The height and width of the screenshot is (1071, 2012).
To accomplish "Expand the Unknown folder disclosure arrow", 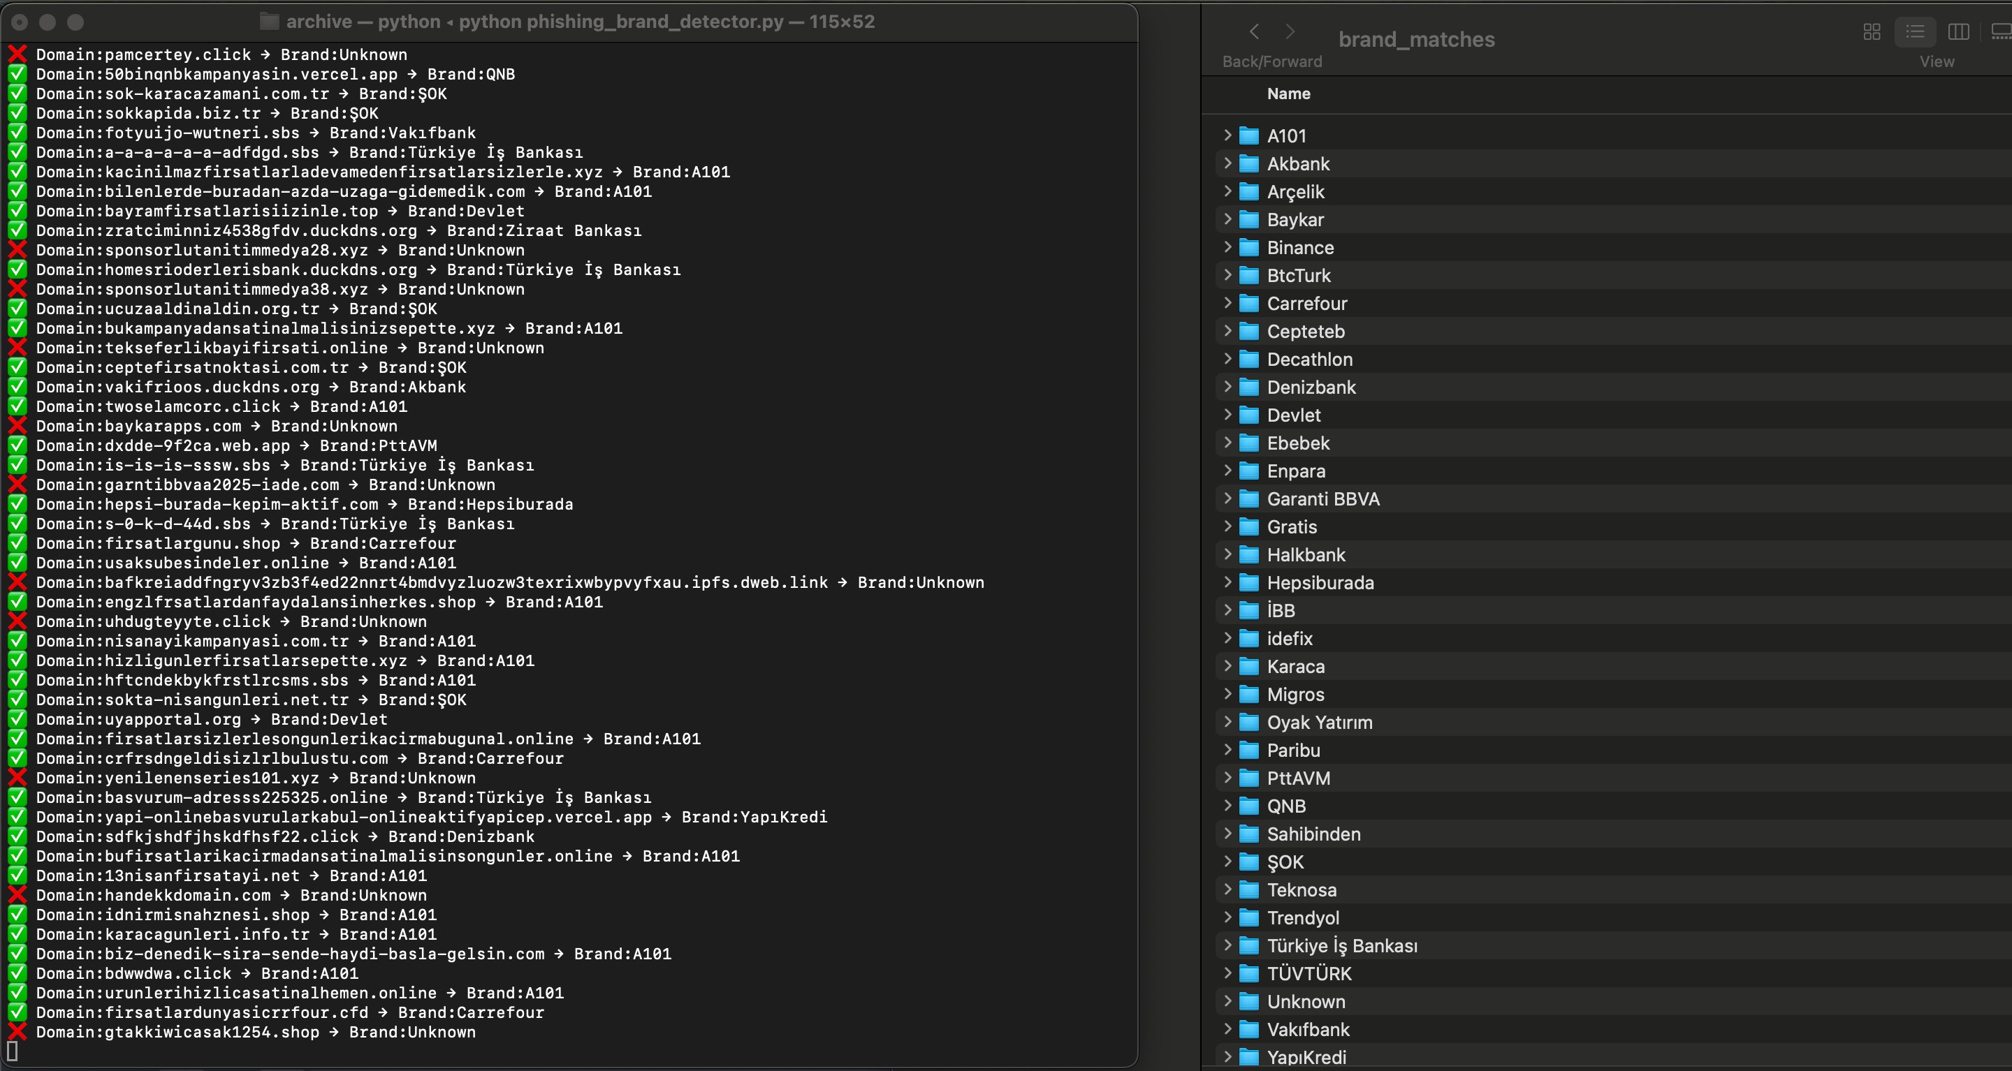I will click(1227, 1001).
